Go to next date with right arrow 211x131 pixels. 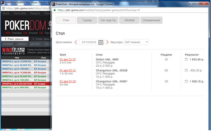pos(107,42)
